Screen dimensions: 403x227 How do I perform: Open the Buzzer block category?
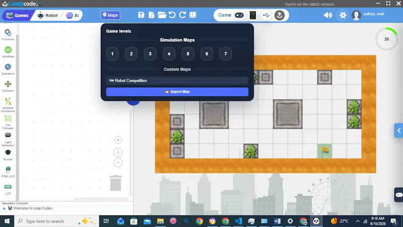point(8,155)
